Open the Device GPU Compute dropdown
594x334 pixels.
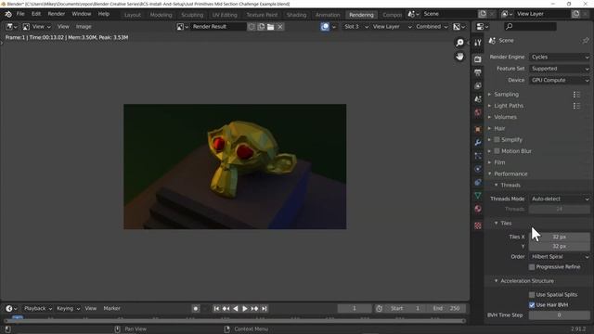[x=560, y=81]
